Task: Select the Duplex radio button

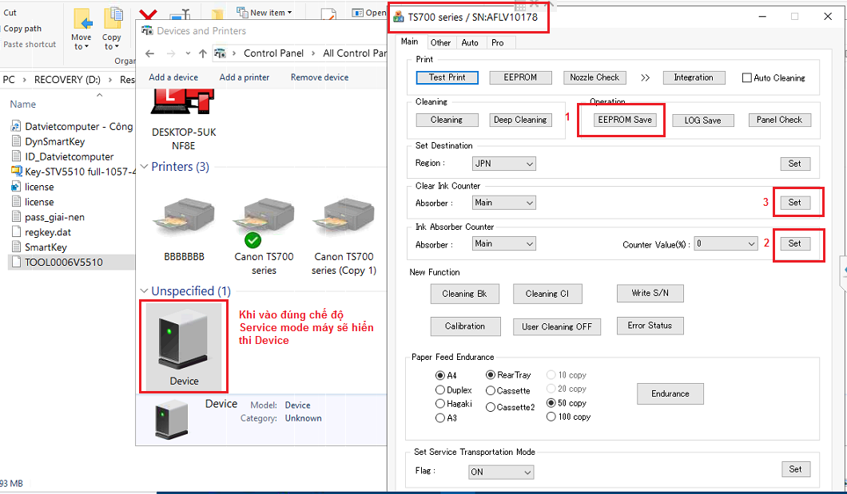Action: click(x=439, y=390)
